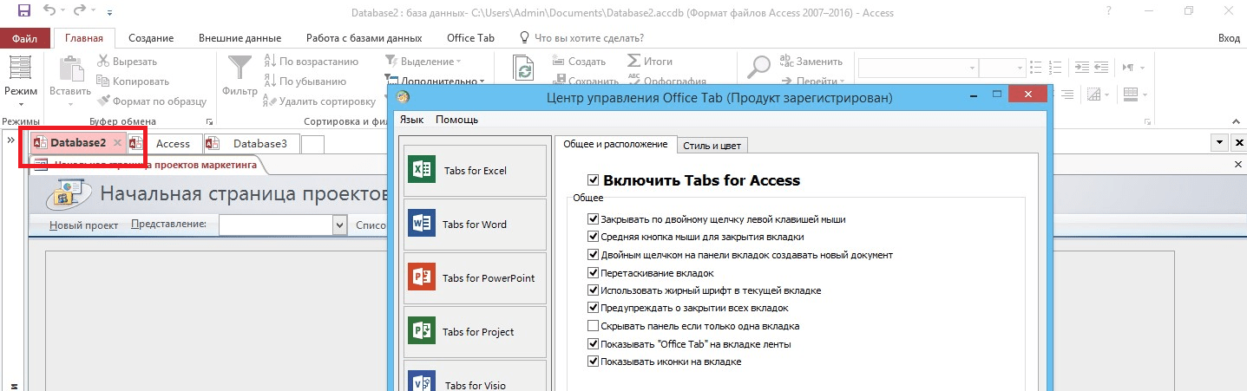Click the Save icon in quick access toolbar
Image resolution: width=1247 pixels, height=391 pixels.
coord(24,12)
